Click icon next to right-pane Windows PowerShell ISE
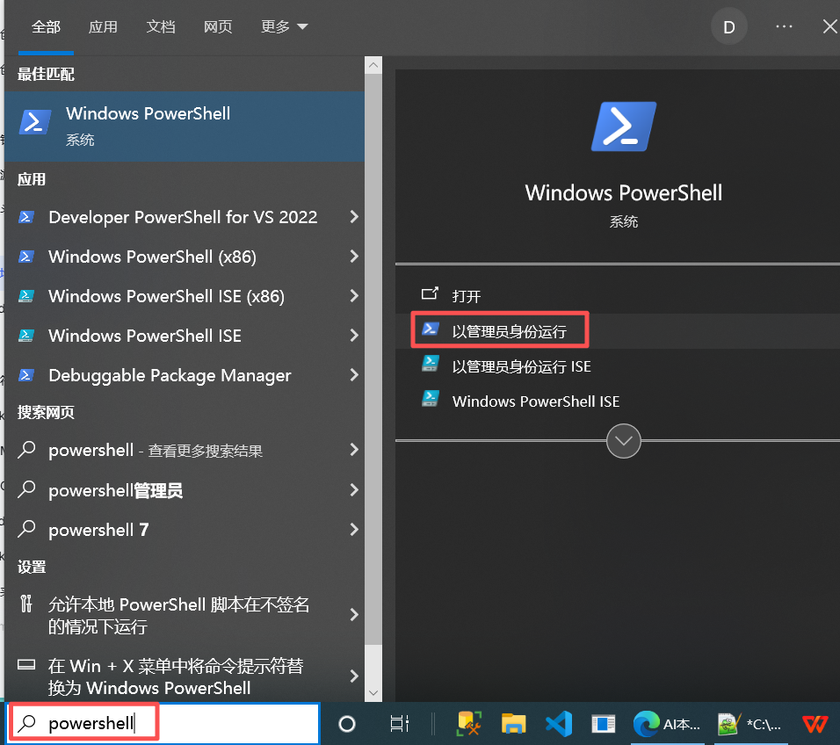Screen dimensions: 840x745 click(431, 399)
